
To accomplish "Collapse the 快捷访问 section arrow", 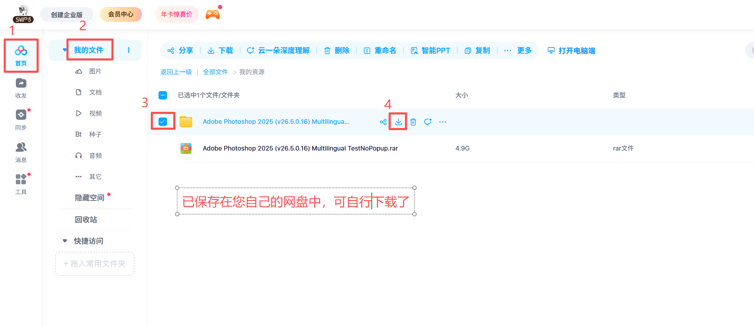I will (x=65, y=241).
